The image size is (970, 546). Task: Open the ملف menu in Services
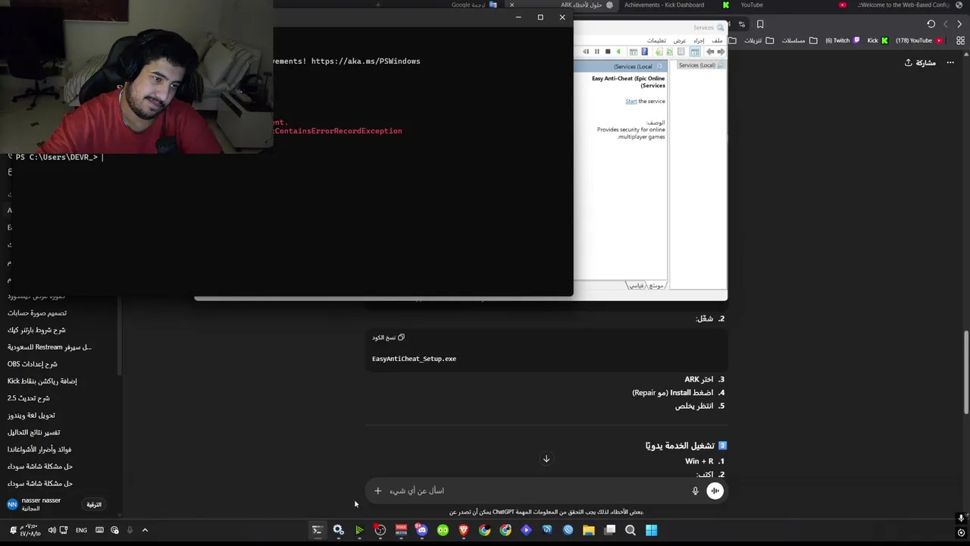point(717,41)
